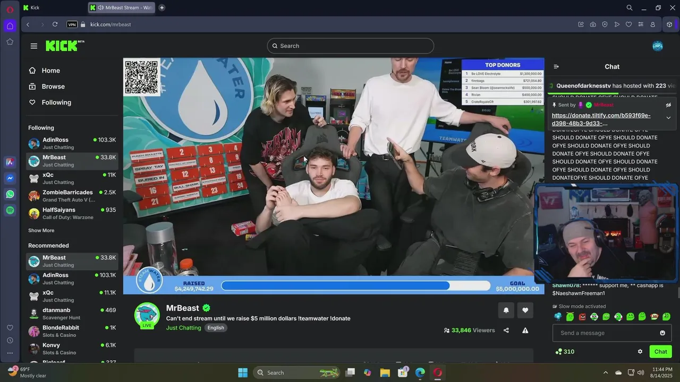Open Konvy recommended channel
This screenshot has height=382, width=680.
72,349
